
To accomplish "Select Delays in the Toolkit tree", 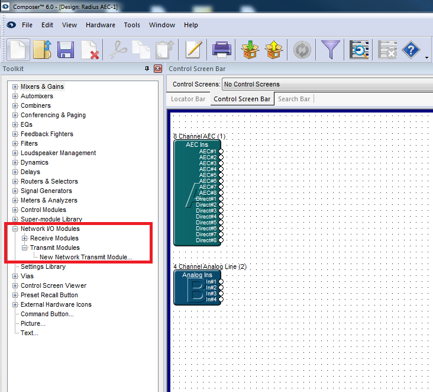I will pyautogui.click(x=30, y=172).
